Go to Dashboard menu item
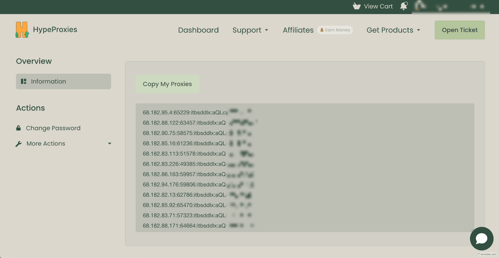The image size is (499, 258). (198, 30)
